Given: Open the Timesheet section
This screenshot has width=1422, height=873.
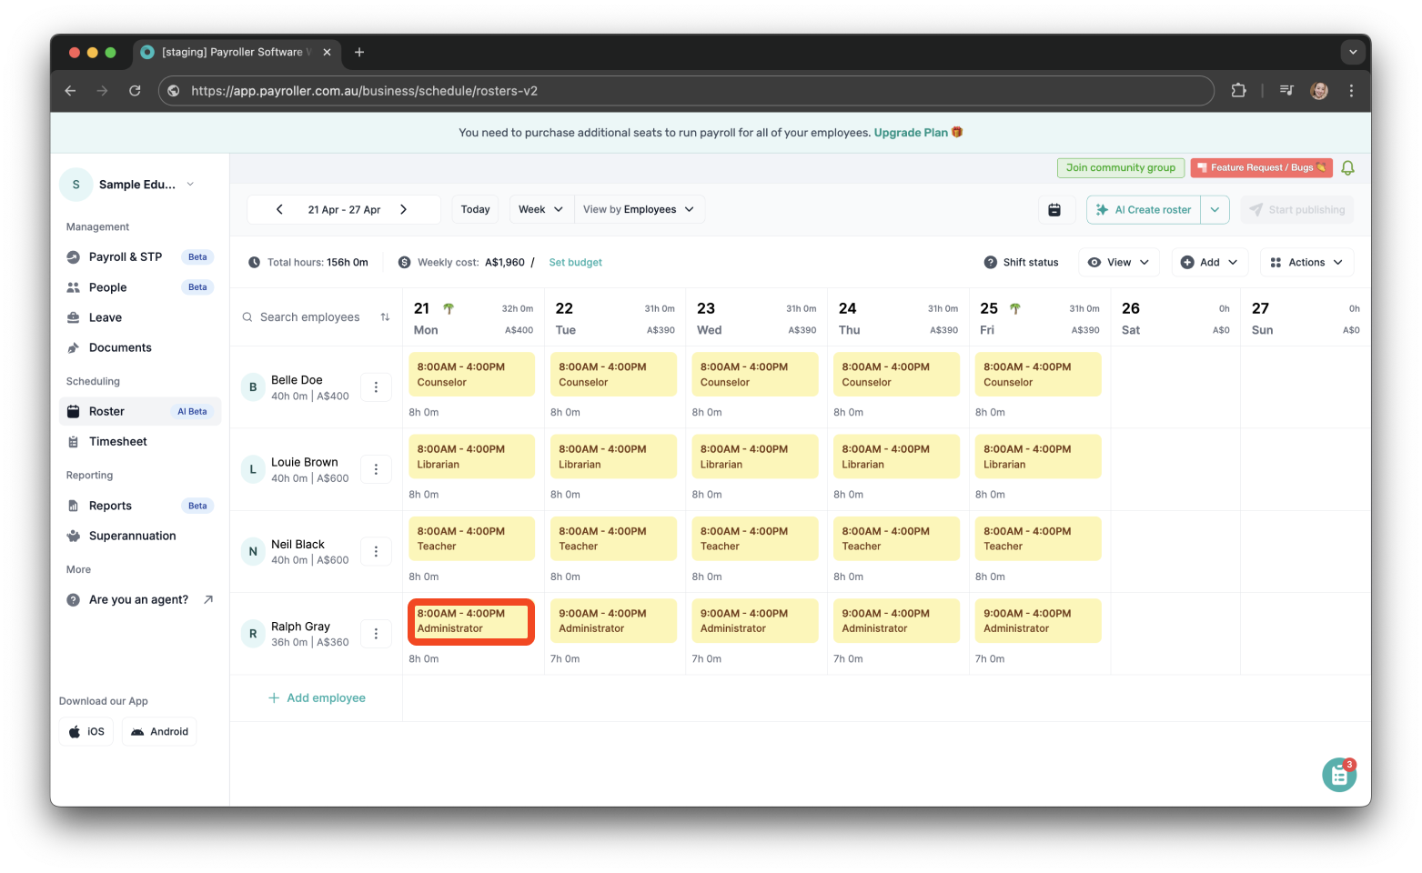Looking at the screenshot, I should [x=117, y=441].
